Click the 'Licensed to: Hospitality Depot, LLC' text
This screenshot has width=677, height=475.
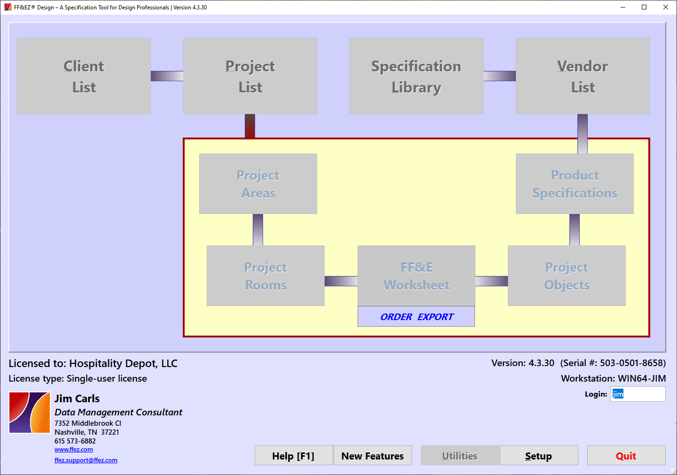pyautogui.click(x=93, y=363)
